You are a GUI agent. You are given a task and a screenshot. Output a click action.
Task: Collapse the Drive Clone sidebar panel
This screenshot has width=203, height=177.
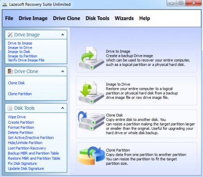click(63, 71)
